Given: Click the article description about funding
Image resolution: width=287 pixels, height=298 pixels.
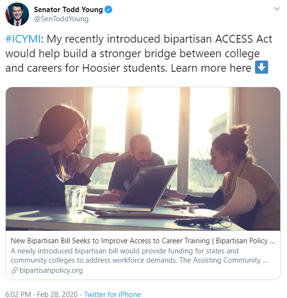Looking at the screenshot, I should (139, 255).
